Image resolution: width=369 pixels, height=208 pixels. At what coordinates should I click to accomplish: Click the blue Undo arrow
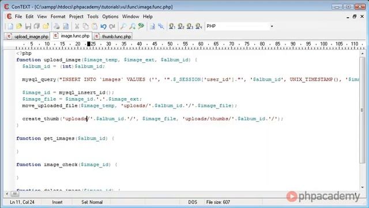(x=103, y=26)
